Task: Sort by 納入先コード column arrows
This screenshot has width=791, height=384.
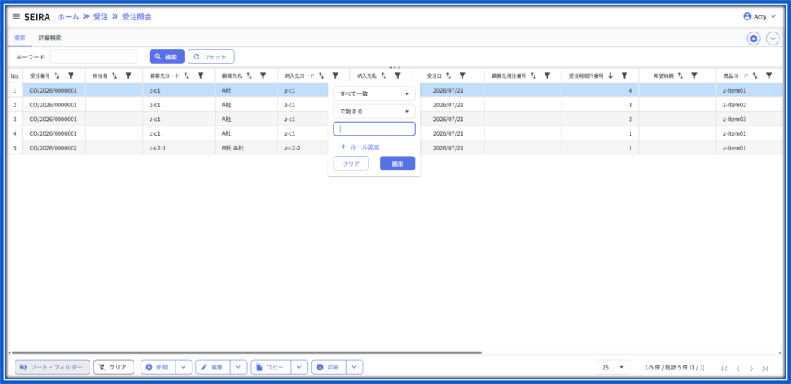Action: click(x=321, y=76)
